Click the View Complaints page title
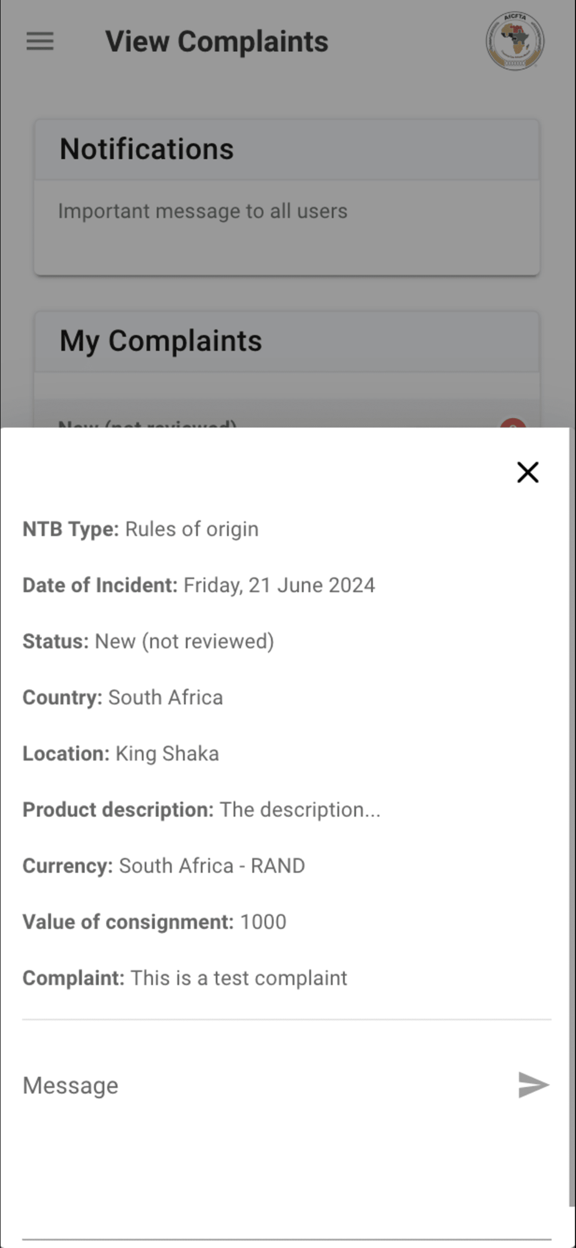The width and height of the screenshot is (576, 1248). point(217,42)
